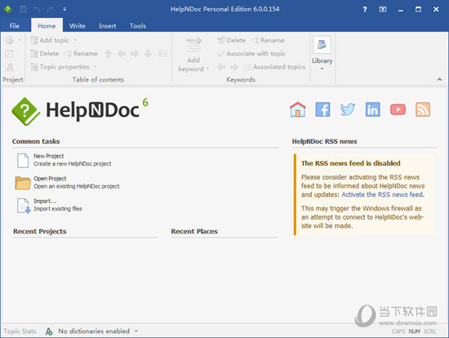Switch to the Home ribbon tab
This screenshot has width=449, height=338.
click(47, 26)
